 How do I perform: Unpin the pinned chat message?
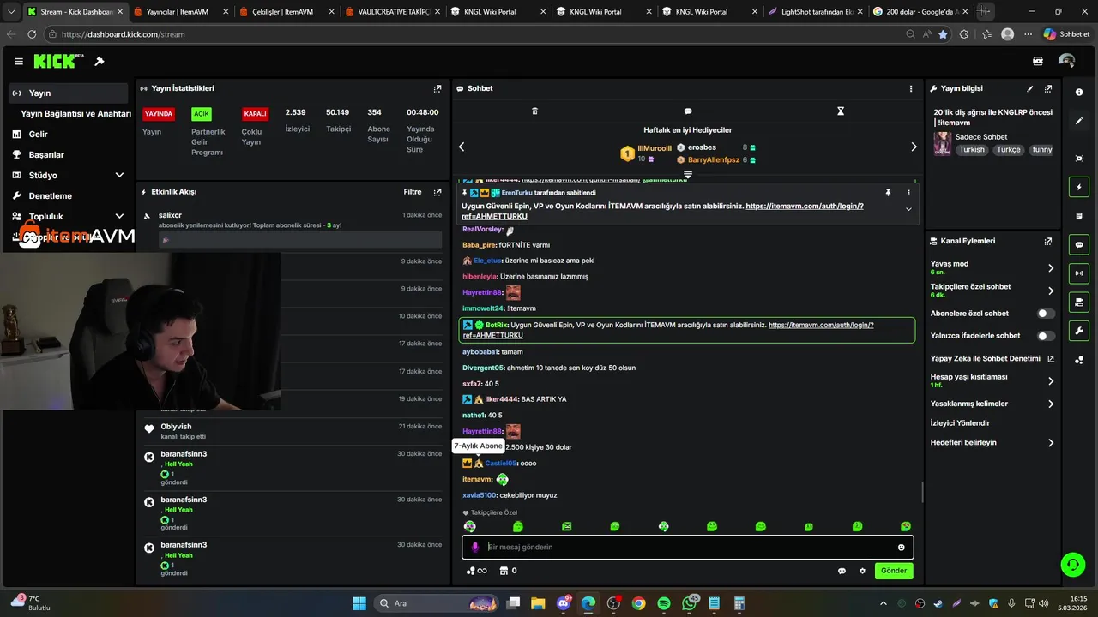pos(889,193)
